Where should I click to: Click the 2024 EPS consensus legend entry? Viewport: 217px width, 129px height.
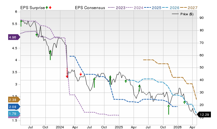click(135, 8)
